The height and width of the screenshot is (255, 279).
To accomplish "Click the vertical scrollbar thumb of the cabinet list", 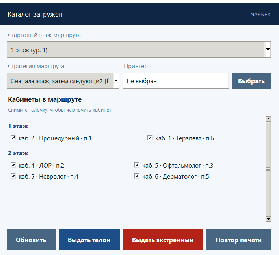I will click(x=268, y=169).
